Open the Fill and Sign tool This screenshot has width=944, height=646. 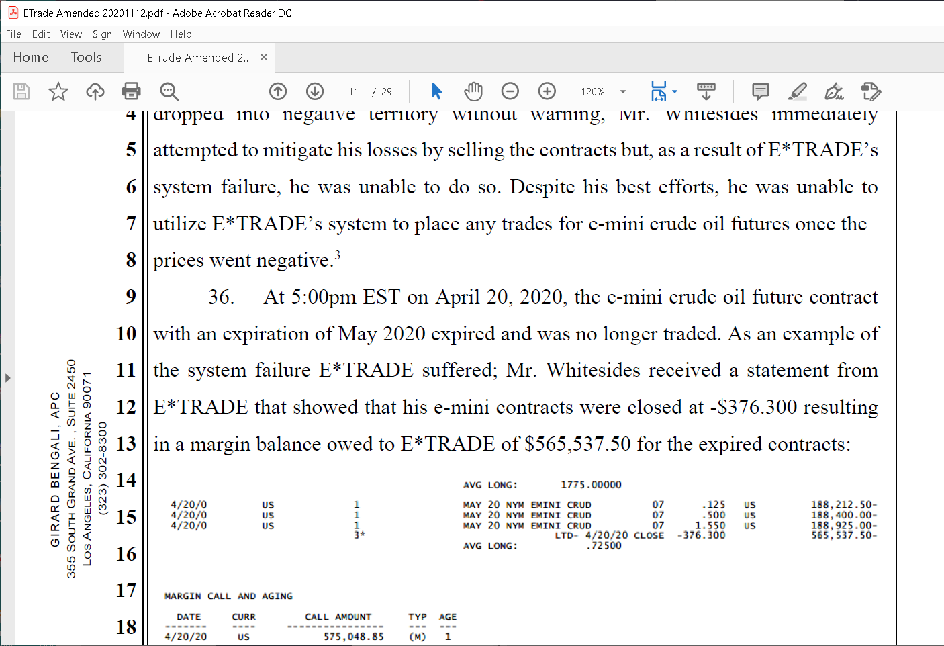[834, 91]
